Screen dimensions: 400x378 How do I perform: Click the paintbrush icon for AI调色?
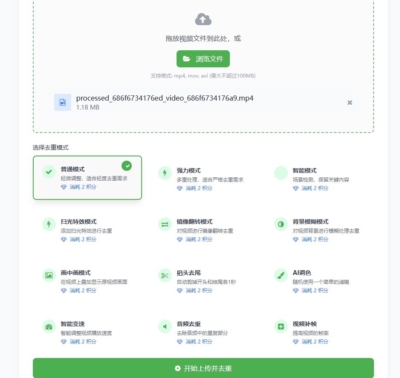click(281, 276)
